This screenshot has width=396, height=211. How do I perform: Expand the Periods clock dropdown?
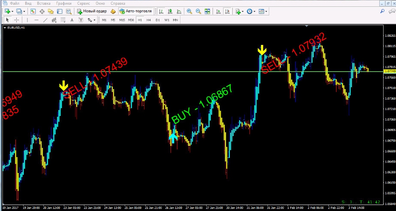click(255, 11)
